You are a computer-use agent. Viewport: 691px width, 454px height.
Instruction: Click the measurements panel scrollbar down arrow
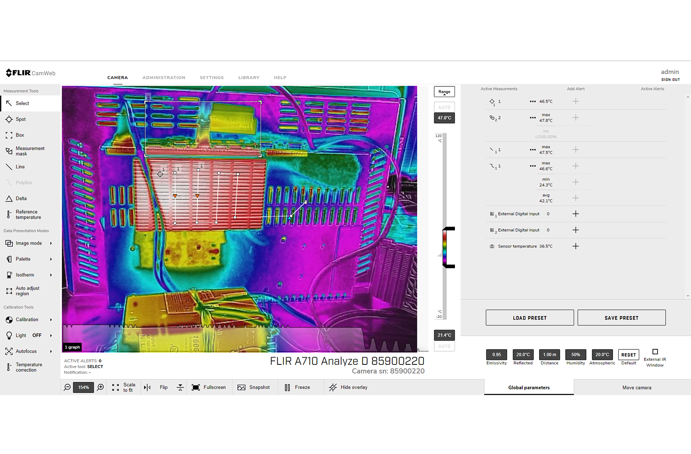pos(688,296)
